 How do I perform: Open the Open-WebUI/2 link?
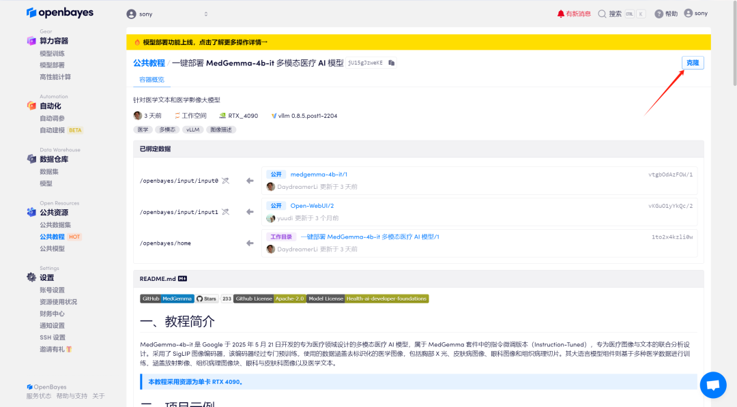point(312,206)
